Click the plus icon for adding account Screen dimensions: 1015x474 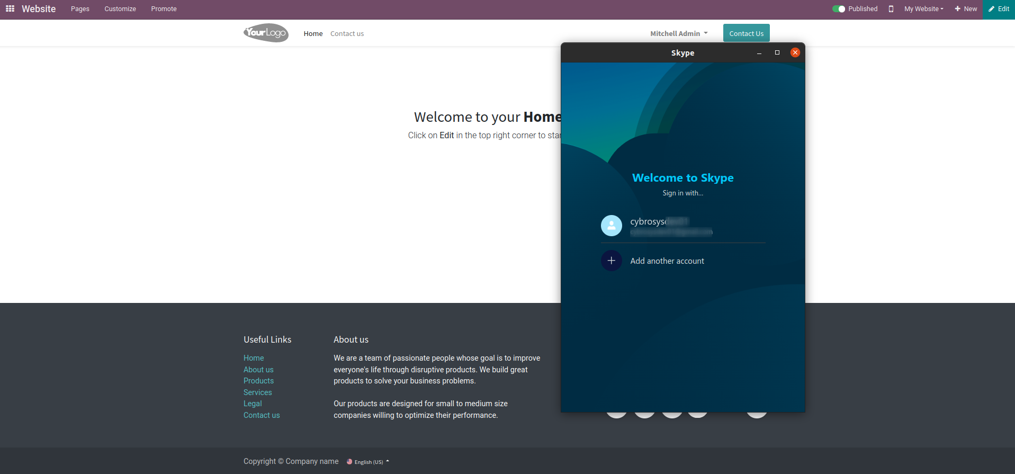(x=611, y=261)
